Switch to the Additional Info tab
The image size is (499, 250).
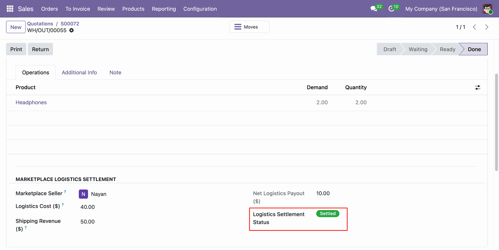(79, 73)
